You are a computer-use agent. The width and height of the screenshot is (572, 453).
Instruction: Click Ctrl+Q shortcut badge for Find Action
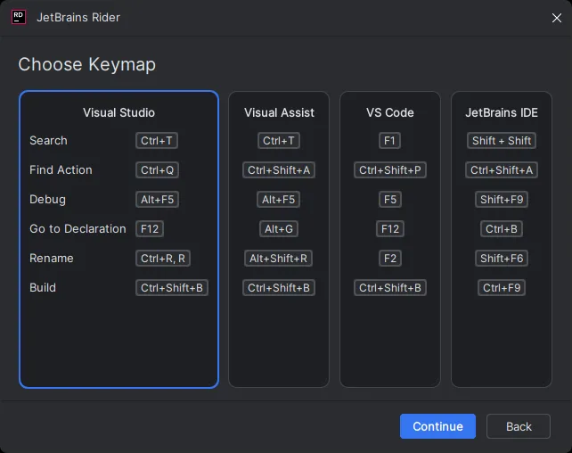click(x=157, y=170)
